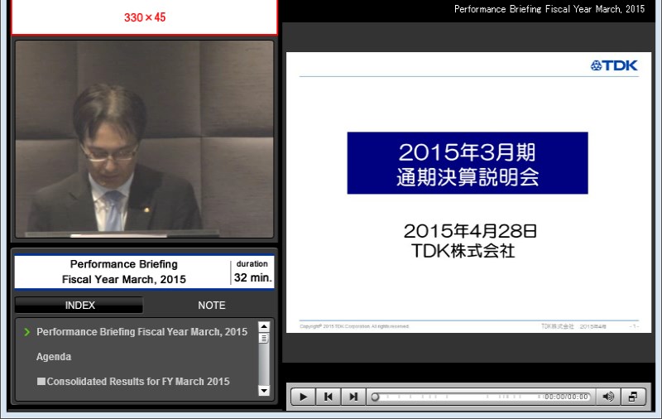Select 'Performance Briefing Fiscal Year March, 2015' index entry

(142, 332)
